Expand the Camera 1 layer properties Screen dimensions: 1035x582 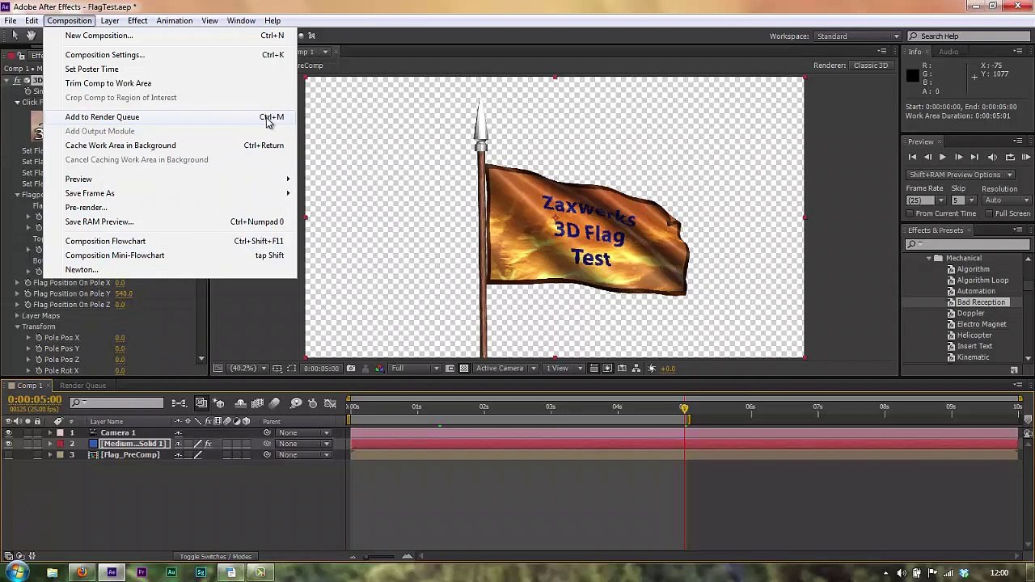49,432
